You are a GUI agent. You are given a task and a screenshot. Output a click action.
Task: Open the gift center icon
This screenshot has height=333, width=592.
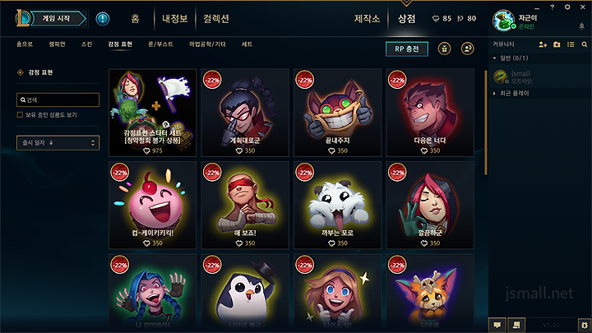pyautogui.click(x=444, y=49)
